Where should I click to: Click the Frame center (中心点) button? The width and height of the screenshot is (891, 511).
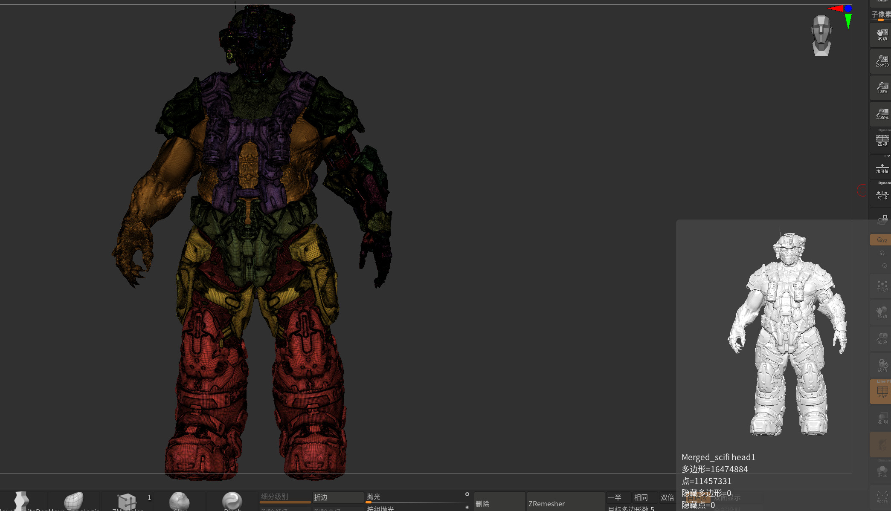click(881, 286)
